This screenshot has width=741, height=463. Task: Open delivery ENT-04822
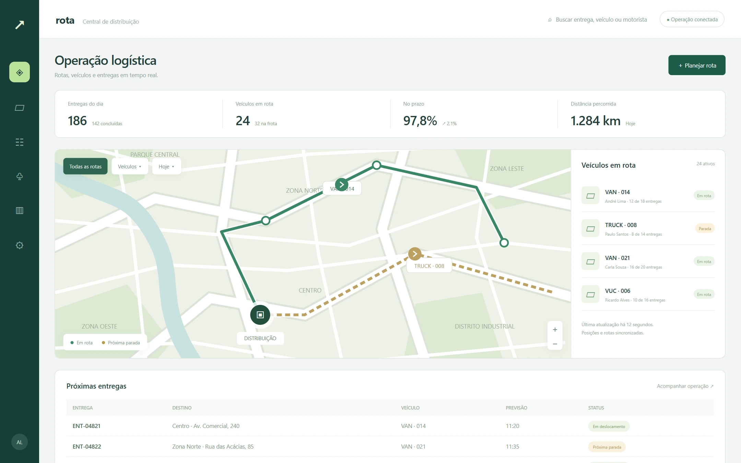click(87, 447)
